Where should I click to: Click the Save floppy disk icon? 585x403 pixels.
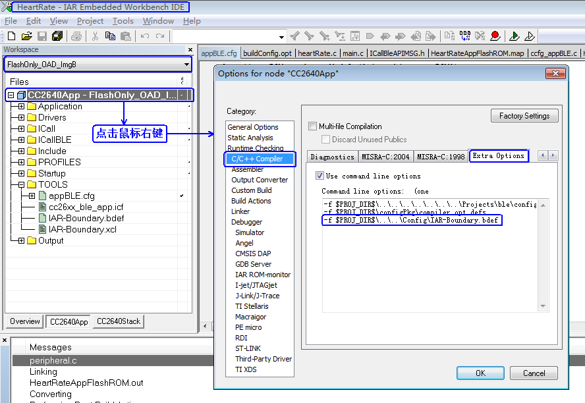tap(42, 36)
